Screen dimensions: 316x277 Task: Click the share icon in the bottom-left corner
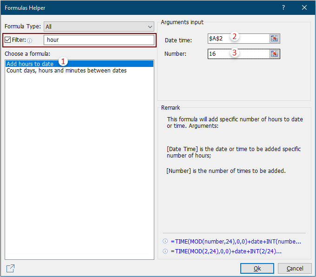(x=10, y=268)
